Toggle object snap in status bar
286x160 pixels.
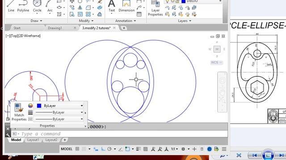[127, 149]
